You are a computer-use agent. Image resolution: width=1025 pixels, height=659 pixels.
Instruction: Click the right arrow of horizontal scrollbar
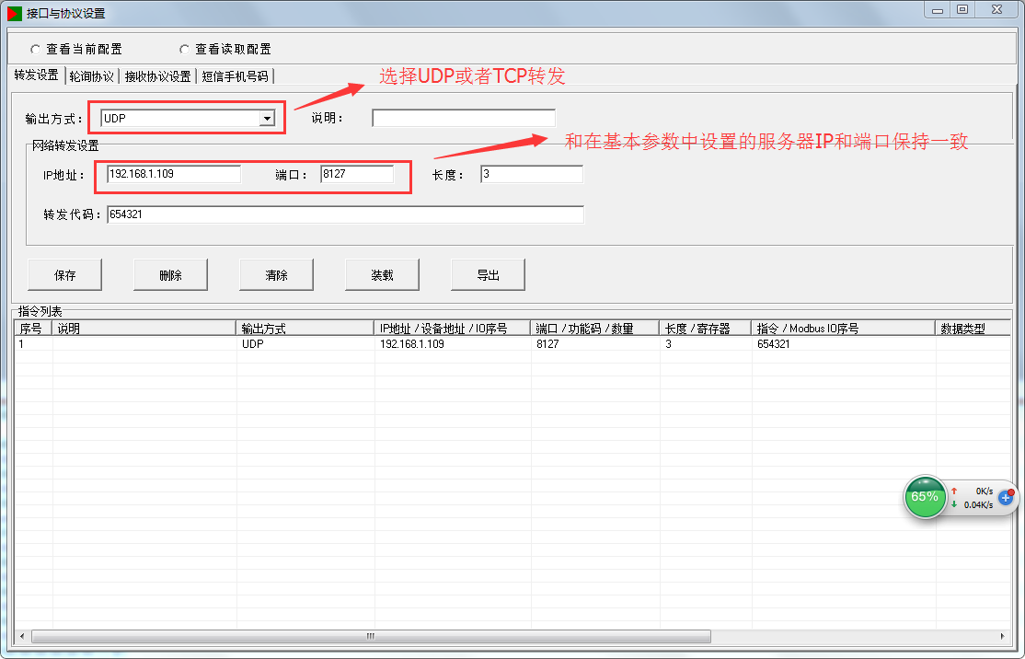click(x=1002, y=636)
